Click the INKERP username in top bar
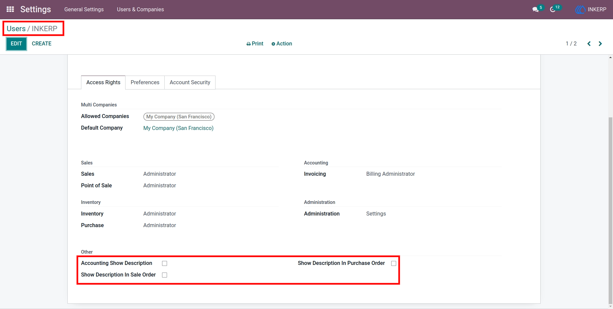The width and height of the screenshot is (613, 309). 597,10
